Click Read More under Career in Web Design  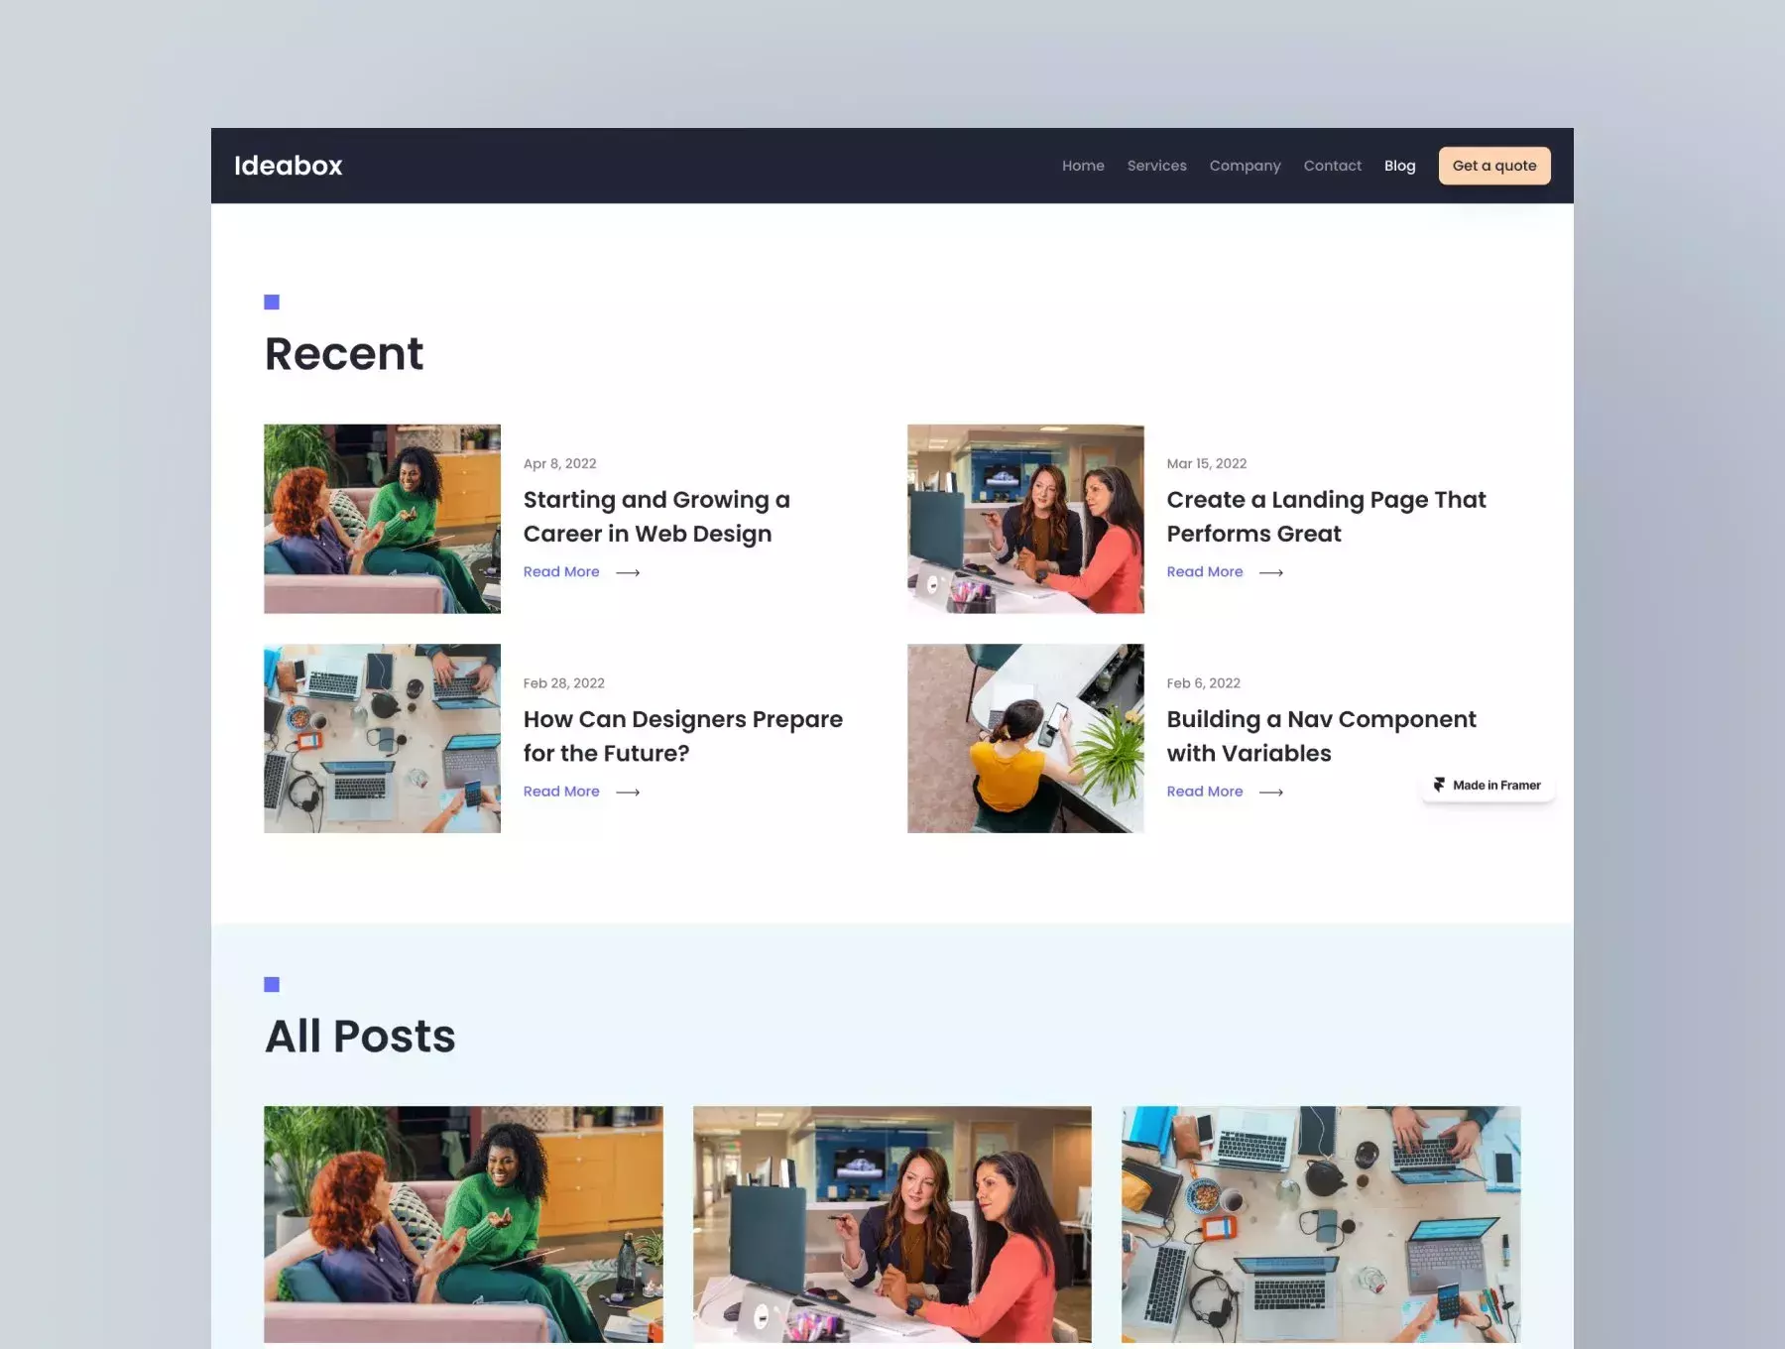pyautogui.click(x=561, y=572)
